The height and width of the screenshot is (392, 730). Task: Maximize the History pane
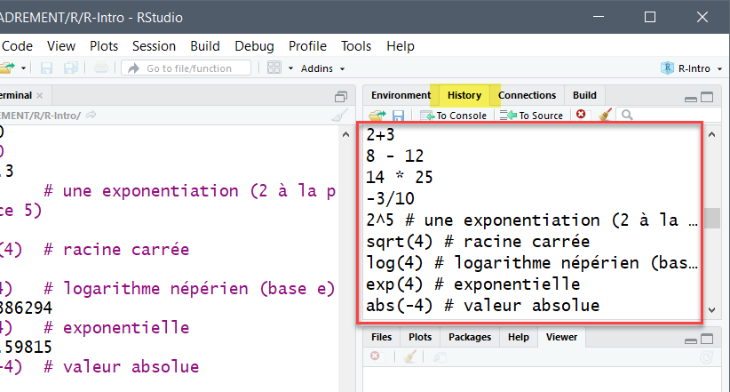pos(707,97)
